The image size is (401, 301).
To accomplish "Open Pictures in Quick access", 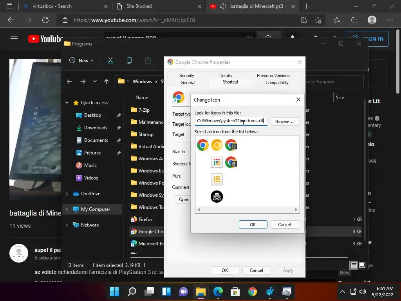I will [x=92, y=153].
